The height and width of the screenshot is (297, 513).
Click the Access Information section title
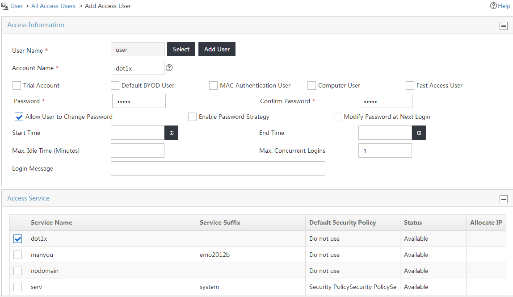coord(36,25)
